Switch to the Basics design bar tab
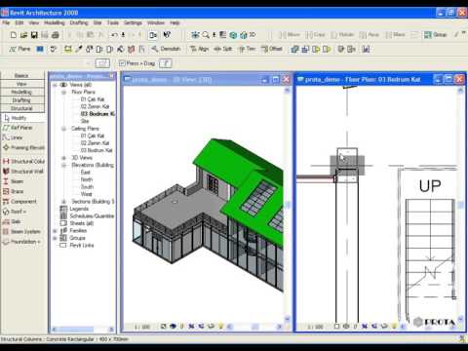Screen dimensions: 468x351 pos(22,75)
